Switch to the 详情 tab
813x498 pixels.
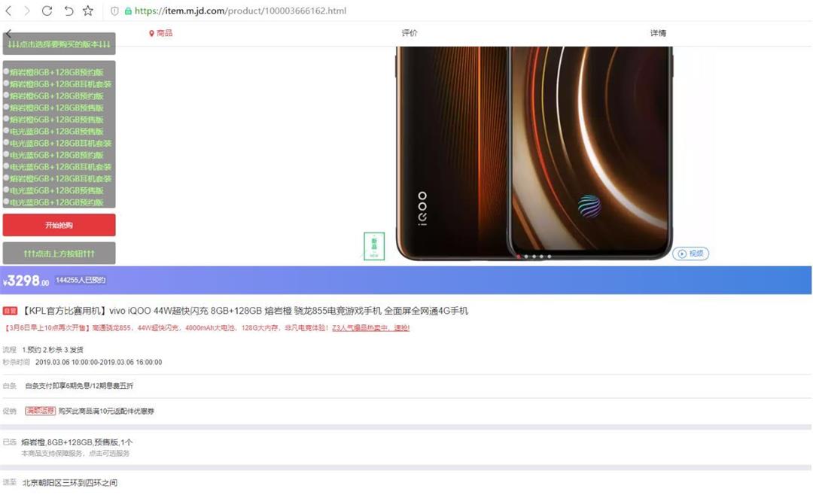(658, 33)
